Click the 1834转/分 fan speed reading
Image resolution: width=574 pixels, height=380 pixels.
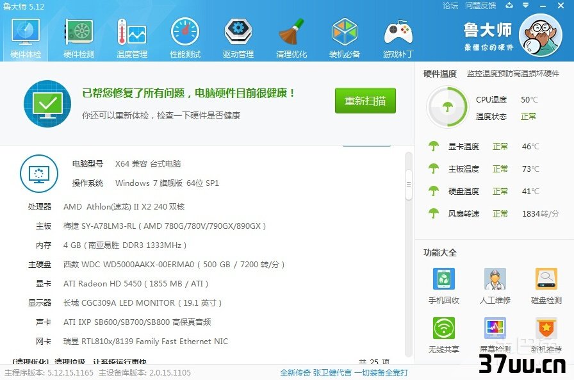click(x=540, y=213)
